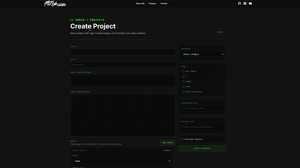Focus the Article URL field
This screenshot has height=168, width=300.
point(202,127)
